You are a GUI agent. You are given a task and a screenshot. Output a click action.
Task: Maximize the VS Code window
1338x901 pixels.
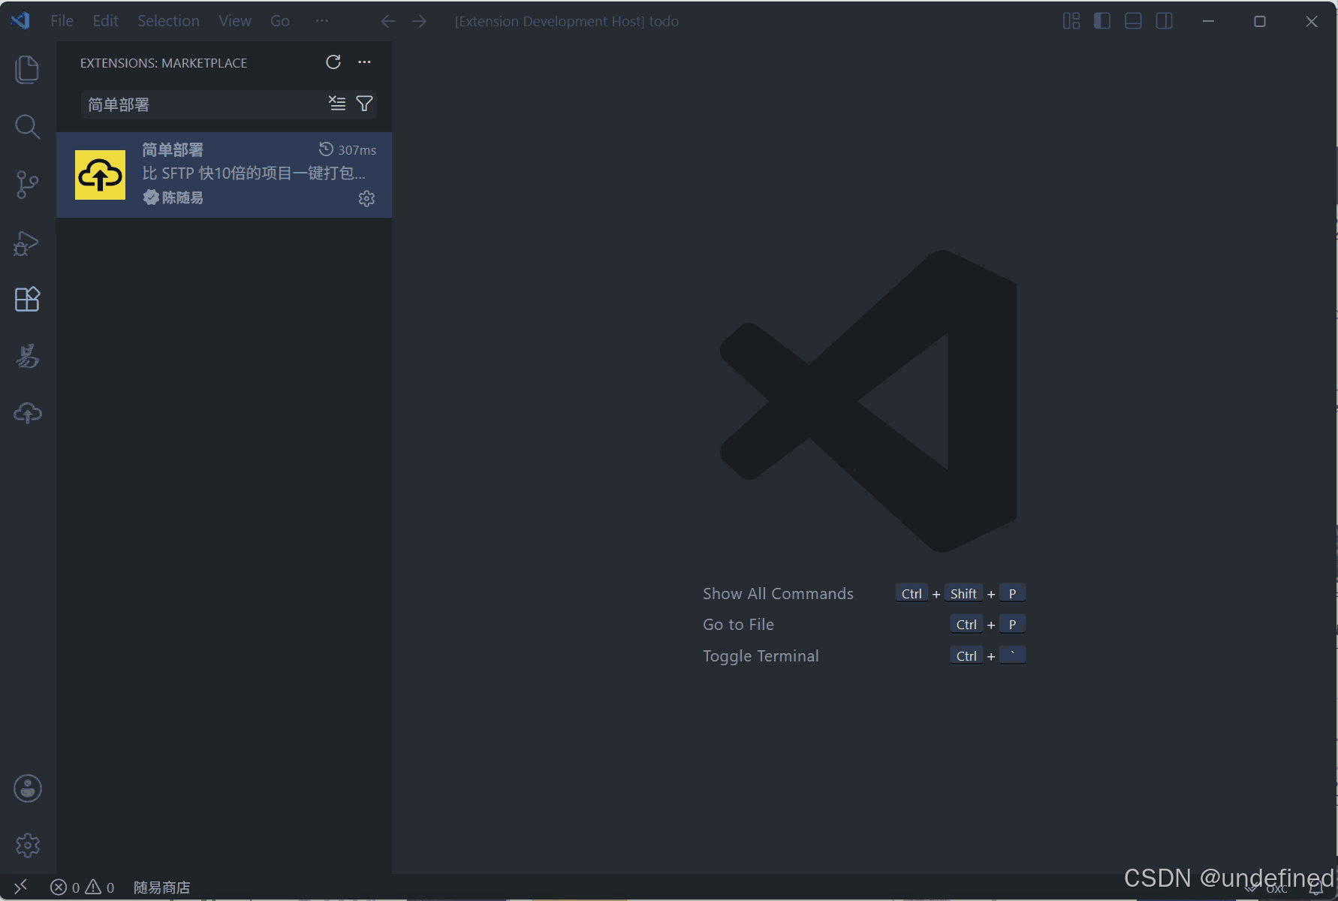[1260, 21]
